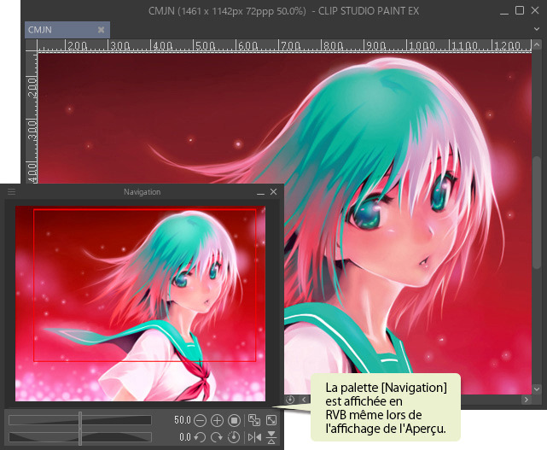Click the canvas vertical scrollbar thumb
The image size is (547, 450).
[537, 213]
